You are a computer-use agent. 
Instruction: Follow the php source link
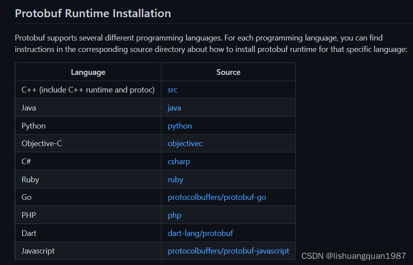(174, 215)
